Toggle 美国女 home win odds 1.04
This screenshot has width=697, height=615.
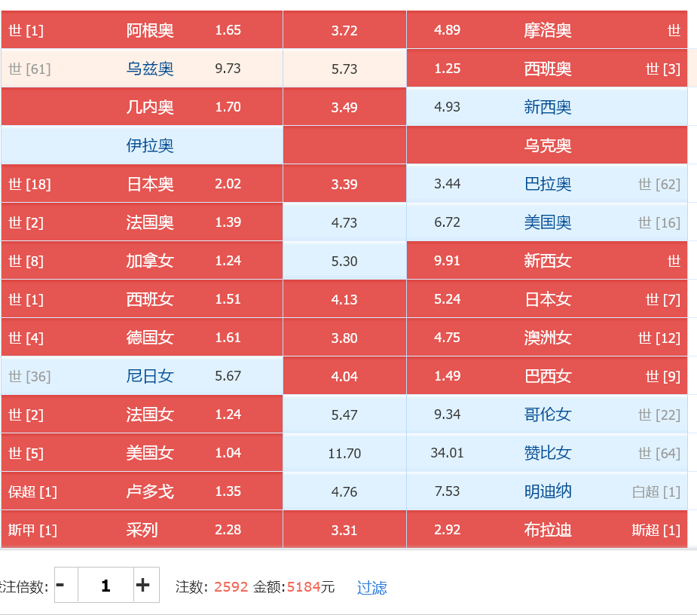pos(142,453)
